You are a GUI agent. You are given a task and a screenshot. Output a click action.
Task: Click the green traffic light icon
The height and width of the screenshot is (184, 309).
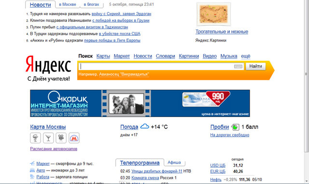[x=235, y=127]
